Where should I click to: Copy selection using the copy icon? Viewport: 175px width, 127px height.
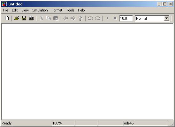49,18
